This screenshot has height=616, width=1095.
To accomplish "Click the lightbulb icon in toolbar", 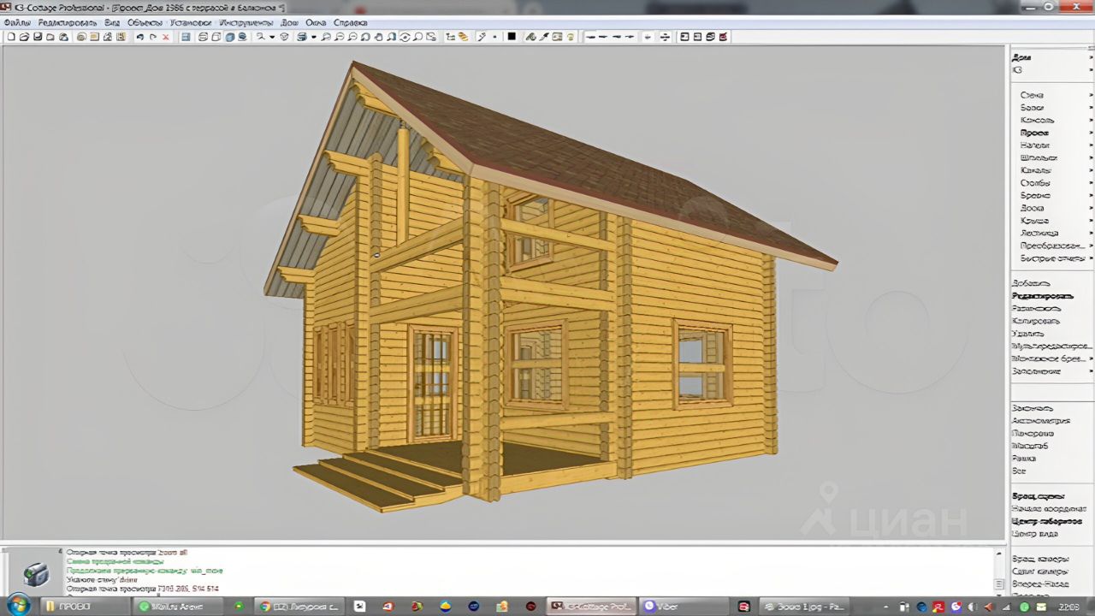I will 571,37.
